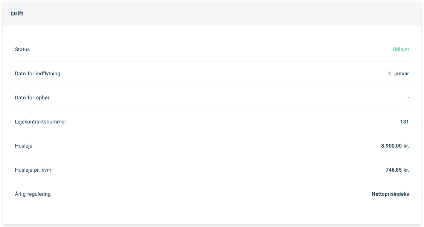Select the 8.900,00 kr. rent amount

395,146
